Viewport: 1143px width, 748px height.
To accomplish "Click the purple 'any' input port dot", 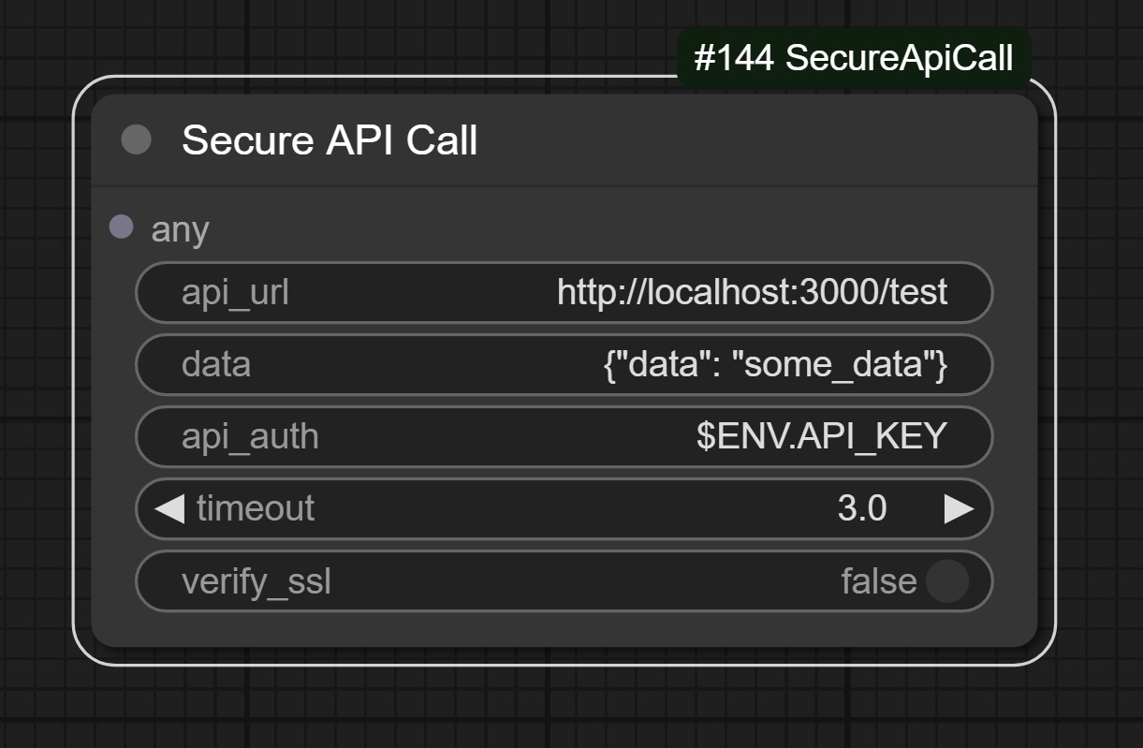I will [x=121, y=227].
